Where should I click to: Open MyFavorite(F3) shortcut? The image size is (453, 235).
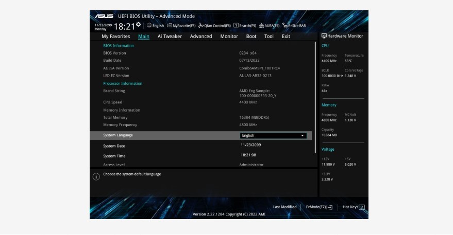pos(181,26)
